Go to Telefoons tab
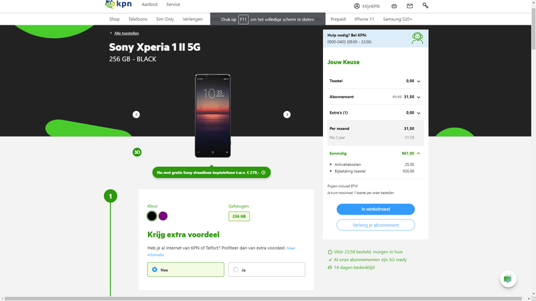The height and width of the screenshot is (301, 536). pyautogui.click(x=138, y=19)
